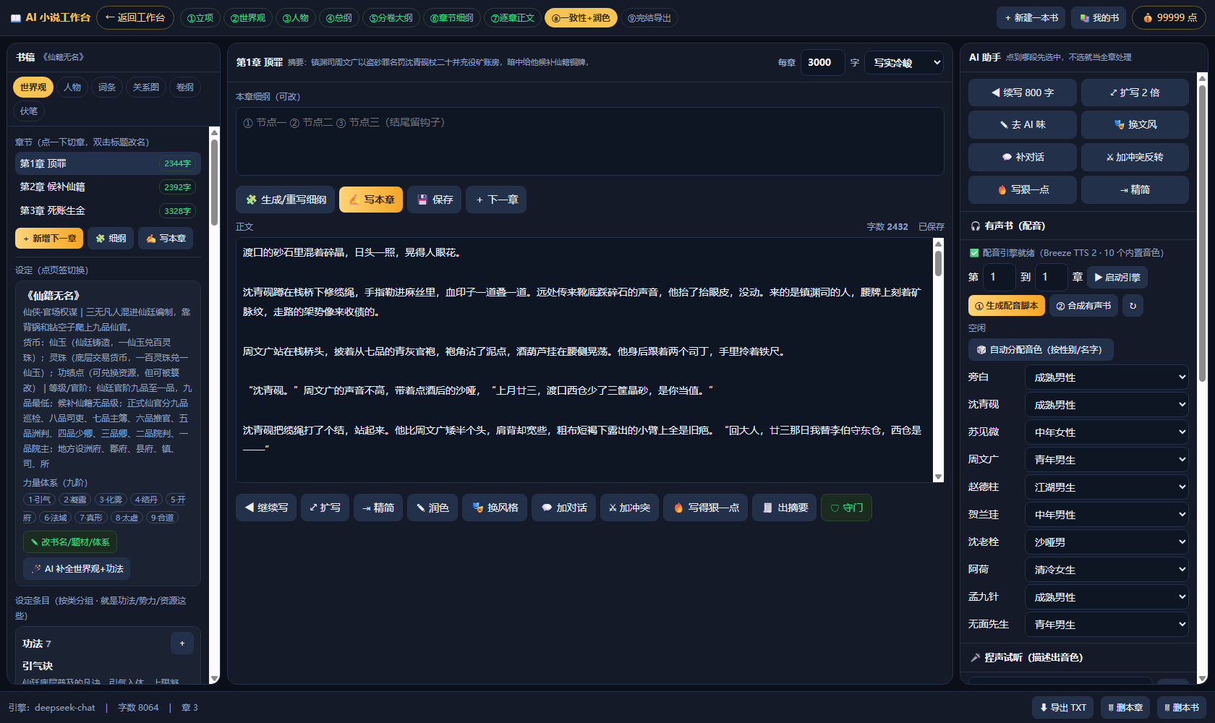Toggle the 配音引擎就绪 checkbox
Image resolution: width=1215 pixels, height=723 pixels.
[x=974, y=253]
